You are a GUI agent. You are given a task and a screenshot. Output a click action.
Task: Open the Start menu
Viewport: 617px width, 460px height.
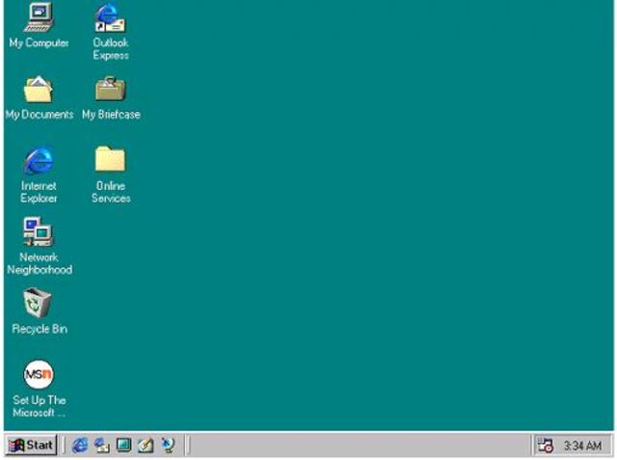pos(32,446)
